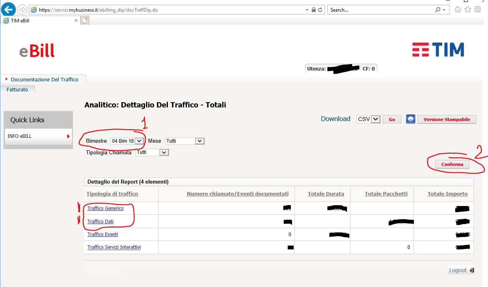The width and height of the screenshot is (488, 287).
Task: Open the Traffico Generico link
Action: click(x=105, y=208)
